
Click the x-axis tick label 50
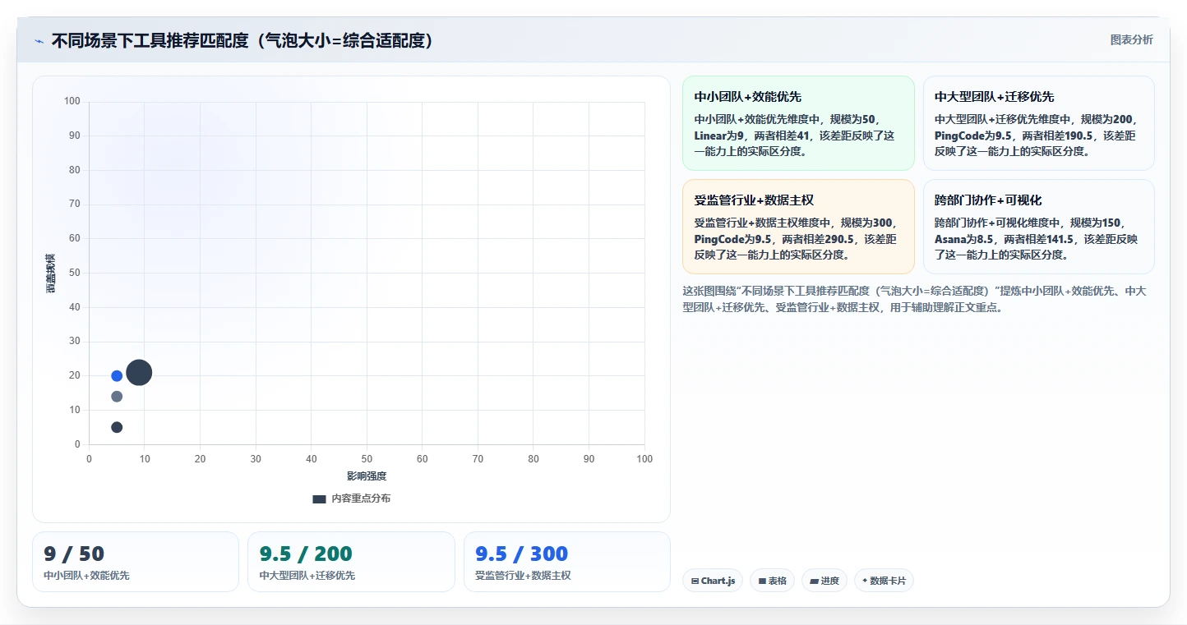[x=367, y=459]
